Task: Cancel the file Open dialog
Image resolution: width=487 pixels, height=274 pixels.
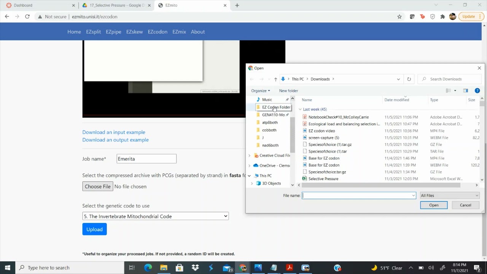Action: pos(465,205)
